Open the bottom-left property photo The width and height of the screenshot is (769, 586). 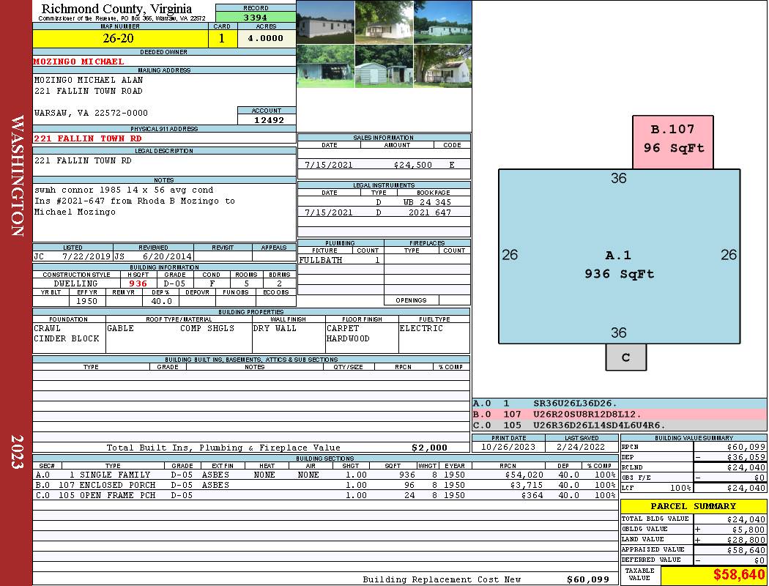pyautogui.click(x=325, y=66)
